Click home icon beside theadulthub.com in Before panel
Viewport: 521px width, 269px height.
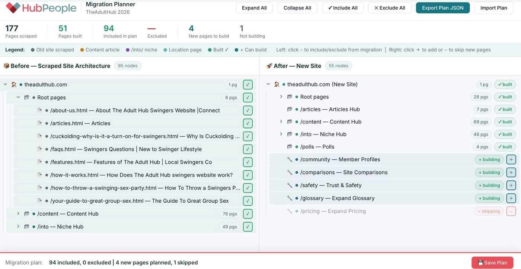click(x=14, y=85)
